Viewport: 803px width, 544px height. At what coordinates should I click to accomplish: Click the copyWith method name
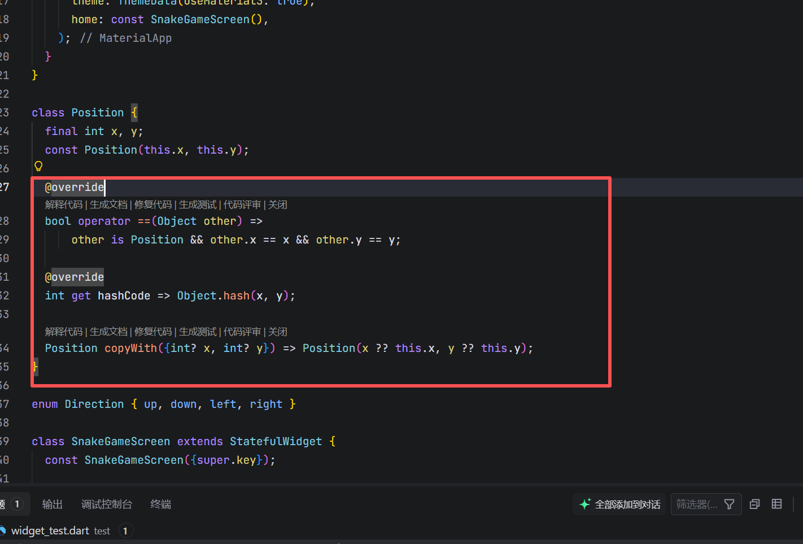pyautogui.click(x=131, y=348)
